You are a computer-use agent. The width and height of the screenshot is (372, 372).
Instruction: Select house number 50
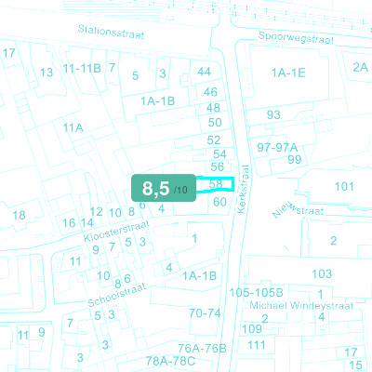tap(215, 123)
